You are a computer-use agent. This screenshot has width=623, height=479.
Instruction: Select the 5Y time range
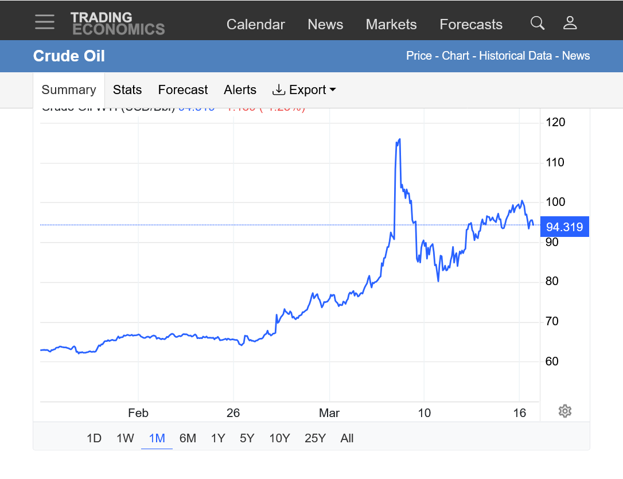(247, 438)
